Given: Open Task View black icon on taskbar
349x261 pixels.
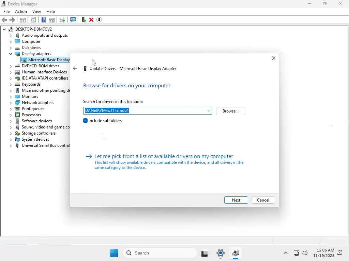Looking at the screenshot, I should point(204,253).
